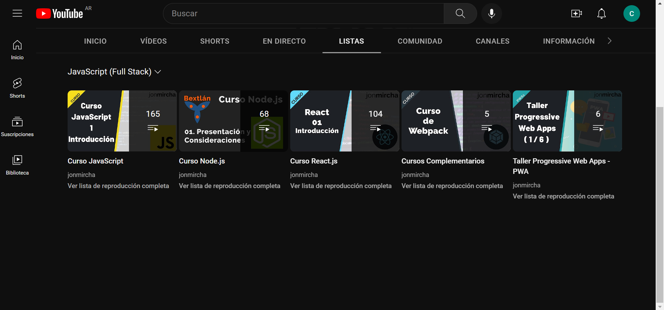Click the Buscar search field
This screenshot has height=310, width=664.
point(303,14)
